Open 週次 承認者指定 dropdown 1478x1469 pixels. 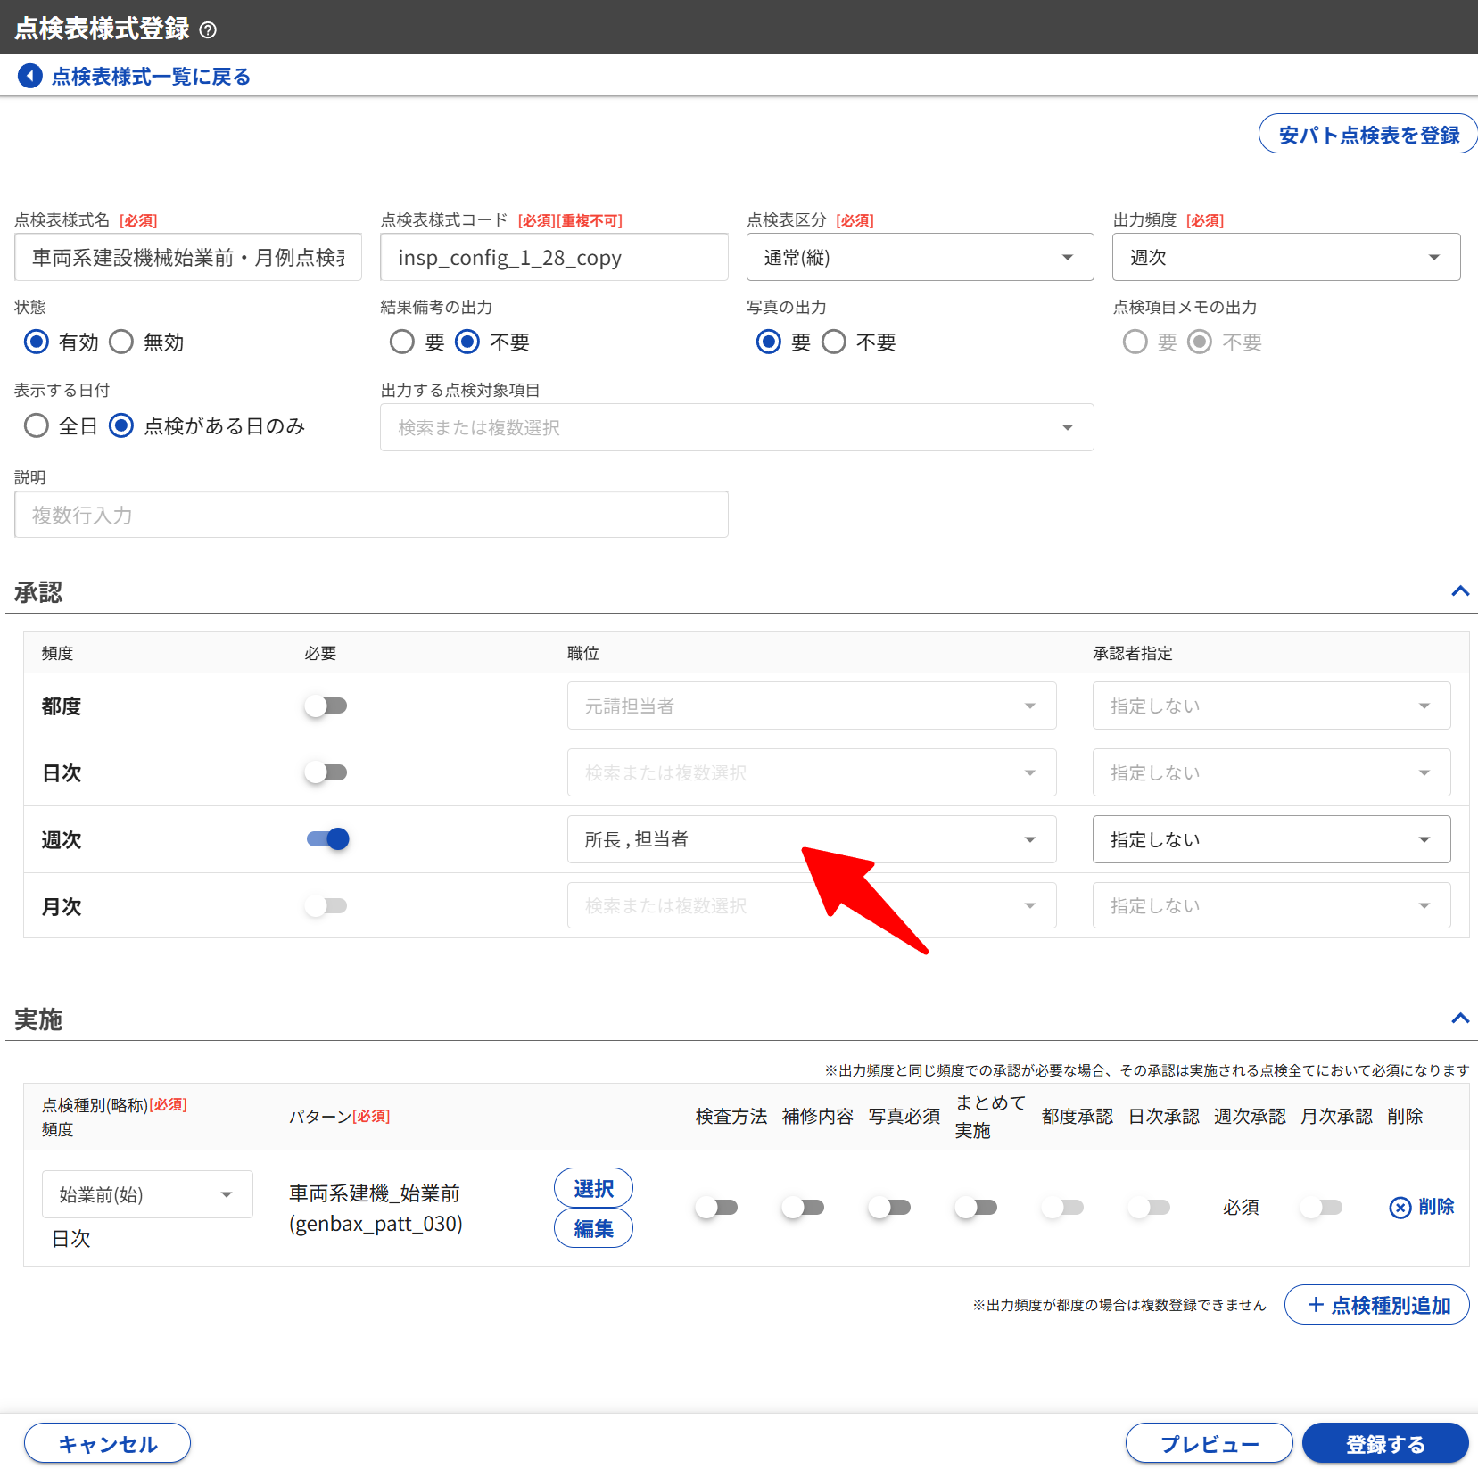(x=1271, y=839)
